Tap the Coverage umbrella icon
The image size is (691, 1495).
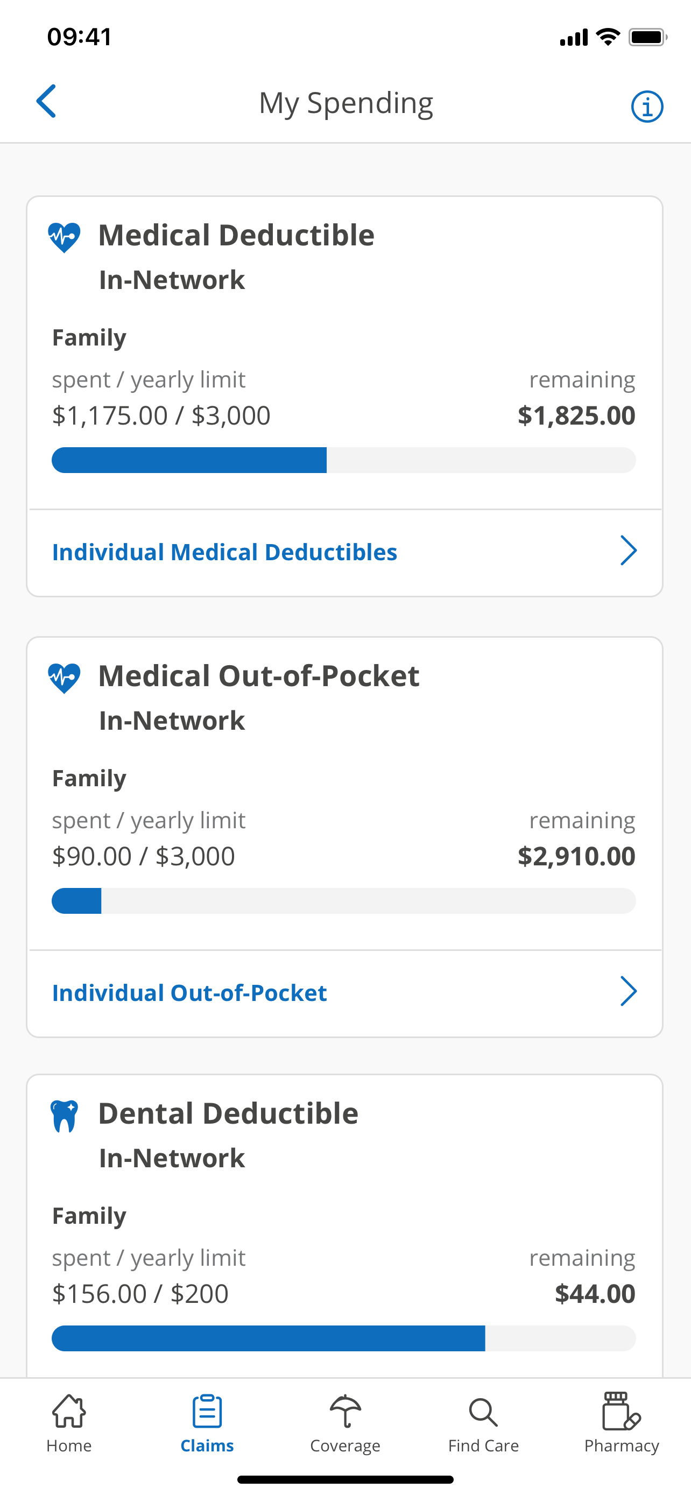click(345, 1411)
